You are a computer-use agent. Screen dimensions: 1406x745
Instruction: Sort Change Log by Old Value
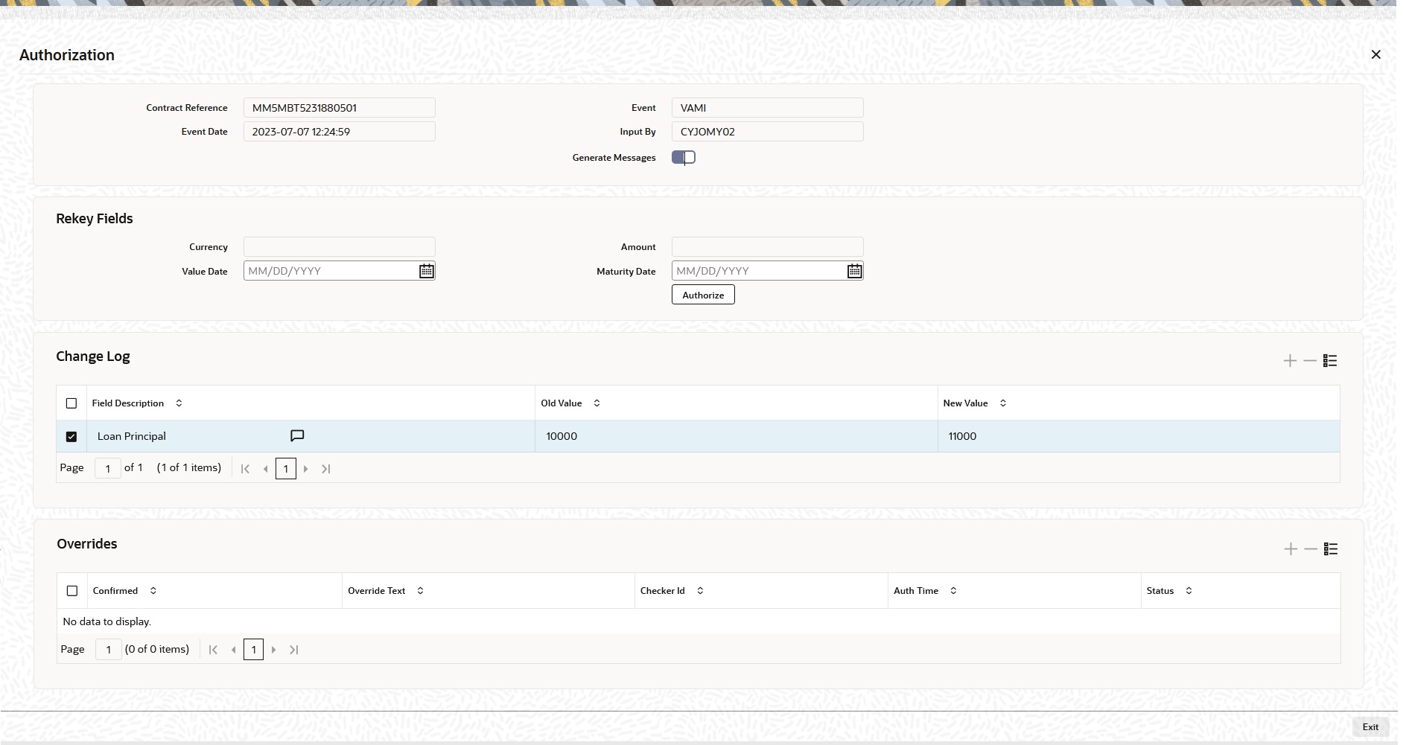pos(597,403)
